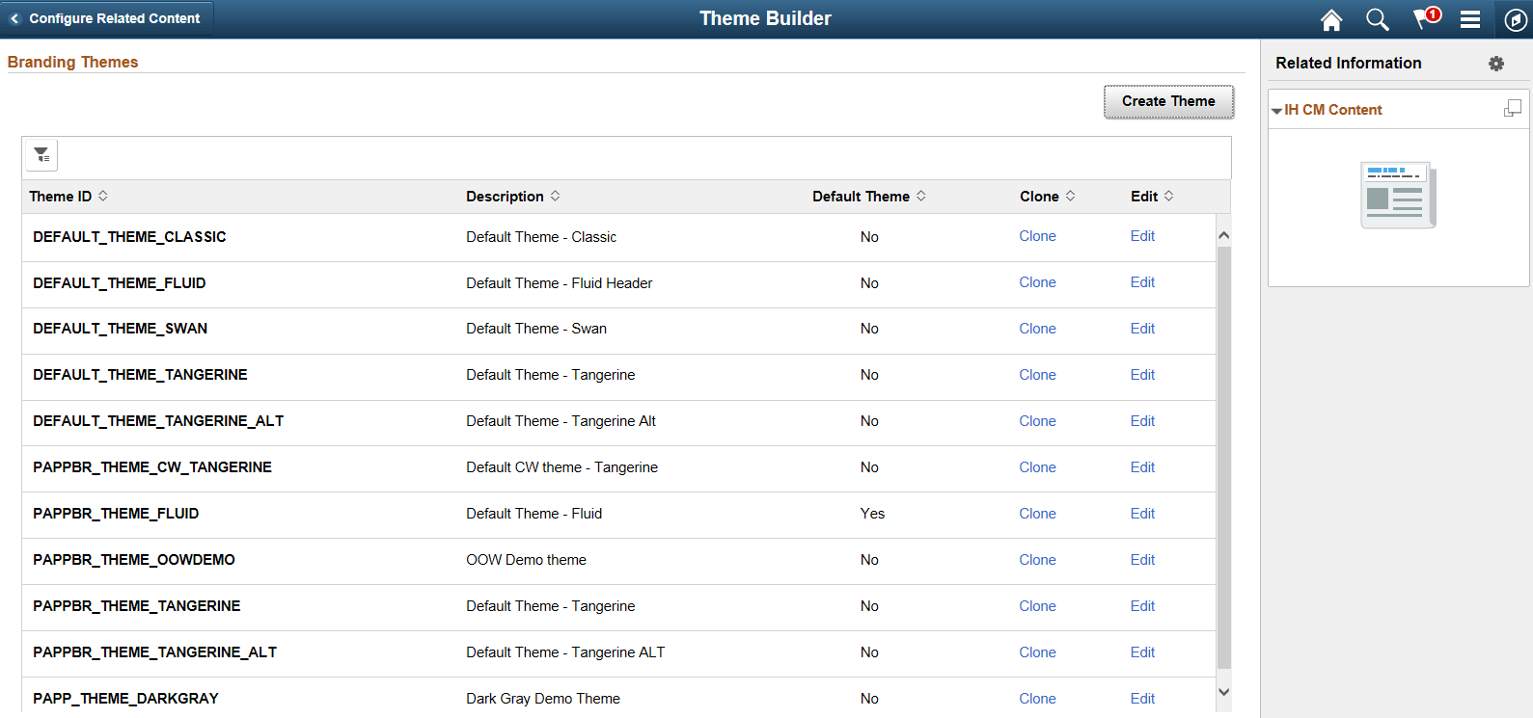Image resolution: width=1533 pixels, height=718 pixels.
Task: Click the filter icon above the table
Action: pyautogui.click(x=41, y=155)
